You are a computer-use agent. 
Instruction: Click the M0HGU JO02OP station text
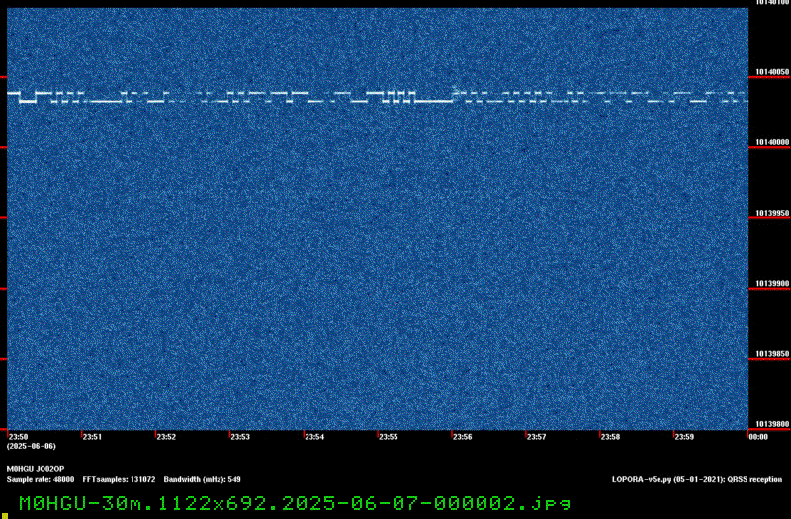(x=36, y=469)
